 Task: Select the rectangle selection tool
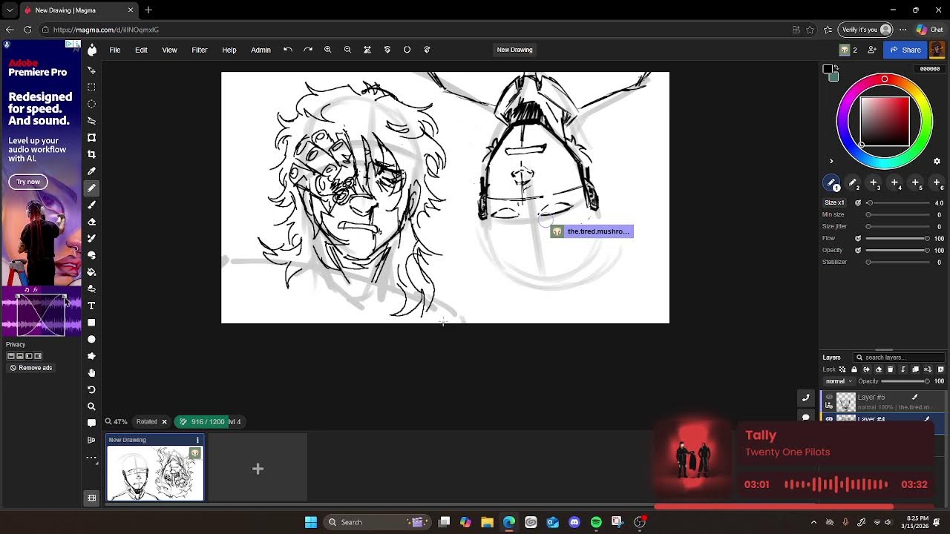tap(91, 87)
